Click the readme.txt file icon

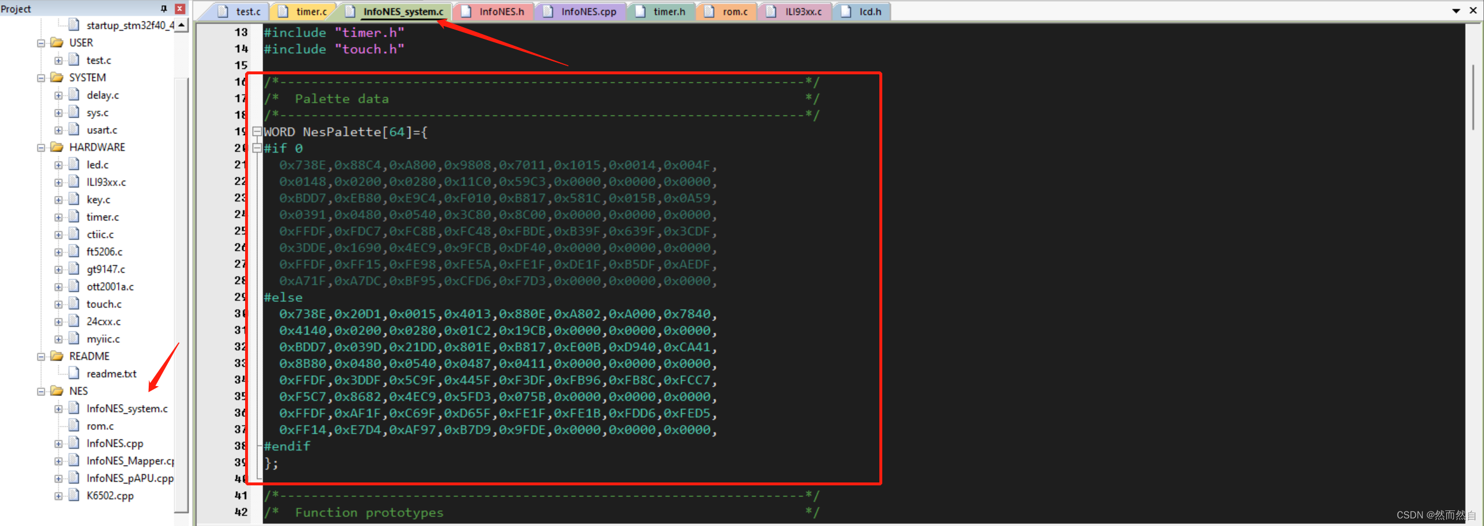(x=74, y=373)
